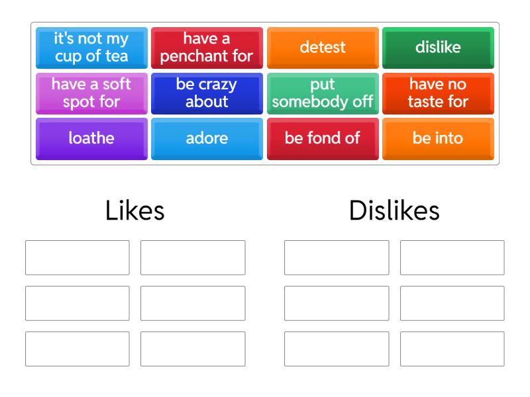The width and height of the screenshot is (530, 397).
Task: Select the "have a penchant for" tile
Action: point(207,48)
